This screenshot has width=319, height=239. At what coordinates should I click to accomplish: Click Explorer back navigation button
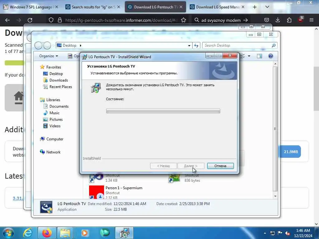point(38,45)
